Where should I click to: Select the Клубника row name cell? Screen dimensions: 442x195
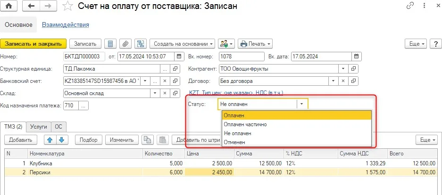85,163
